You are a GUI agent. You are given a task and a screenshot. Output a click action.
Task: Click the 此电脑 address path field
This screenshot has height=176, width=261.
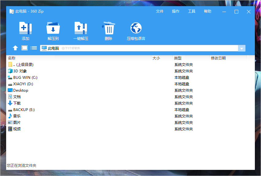click(138, 48)
